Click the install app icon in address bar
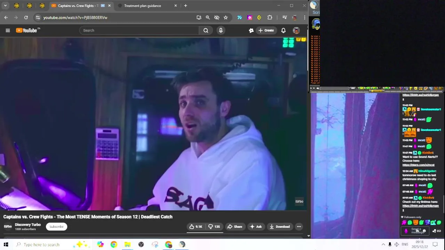Viewport: 445px width, 250px height. (x=199, y=17)
